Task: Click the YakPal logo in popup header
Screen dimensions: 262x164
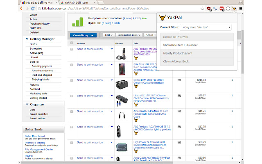Action: [162, 17]
